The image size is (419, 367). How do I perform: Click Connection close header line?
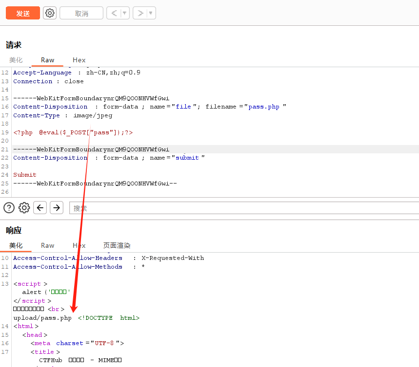point(48,81)
